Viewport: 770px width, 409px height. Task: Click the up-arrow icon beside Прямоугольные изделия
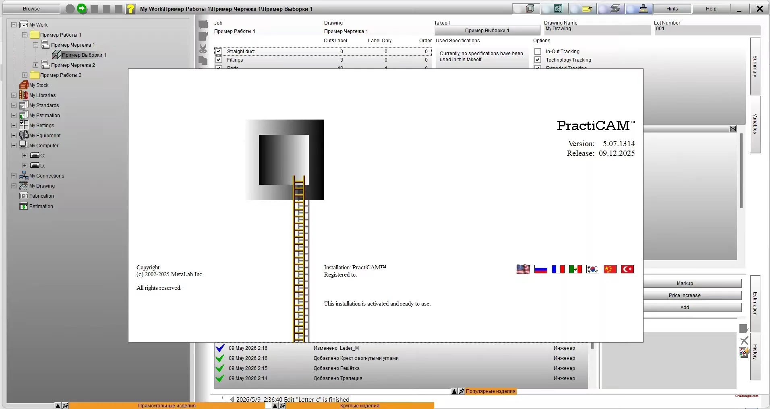tap(58, 406)
